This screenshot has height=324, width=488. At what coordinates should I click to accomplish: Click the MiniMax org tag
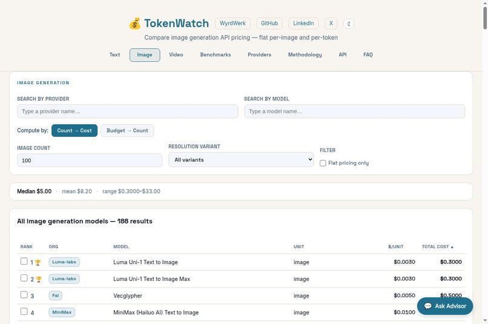click(62, 312)
